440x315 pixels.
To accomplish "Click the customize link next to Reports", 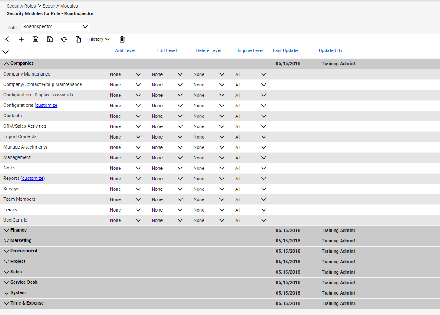I will pyautogui.click(x=33, y=178).
